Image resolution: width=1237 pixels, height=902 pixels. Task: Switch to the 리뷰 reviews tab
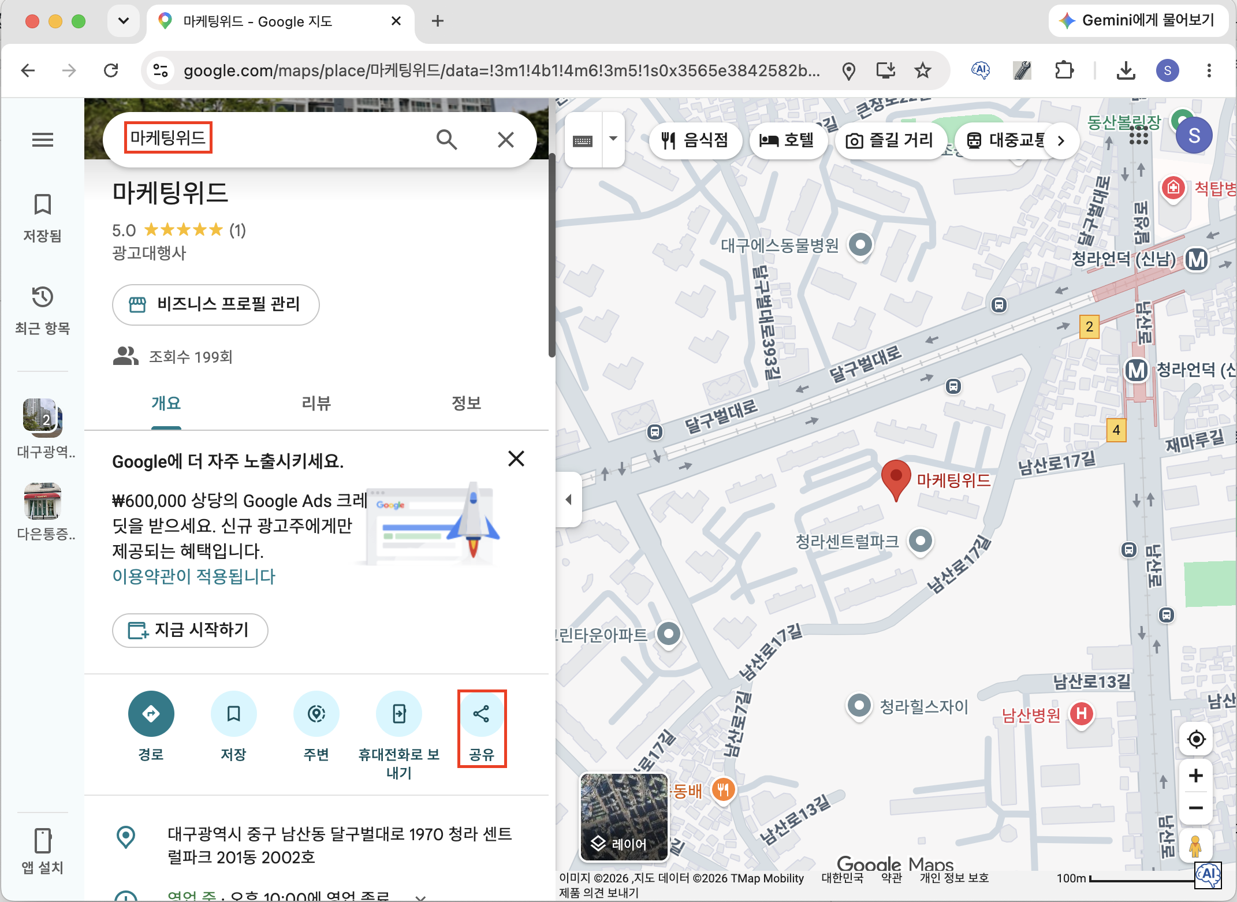[316, 403]
